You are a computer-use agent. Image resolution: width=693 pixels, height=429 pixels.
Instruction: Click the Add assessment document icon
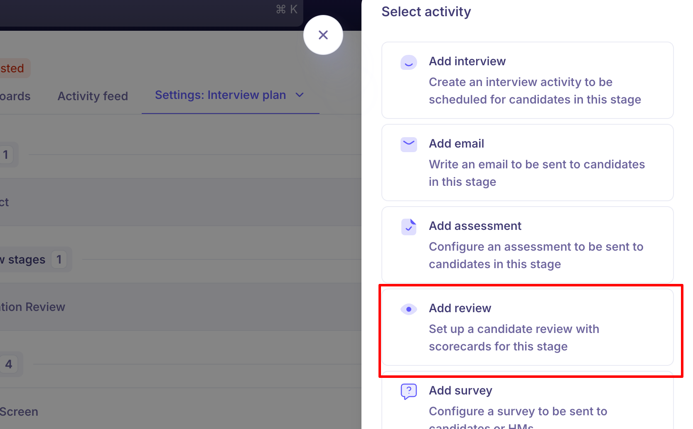pyautogui.click(x=408, y=227)
